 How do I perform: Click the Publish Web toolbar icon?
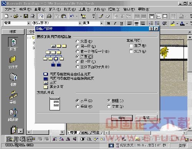pos(33,16)
